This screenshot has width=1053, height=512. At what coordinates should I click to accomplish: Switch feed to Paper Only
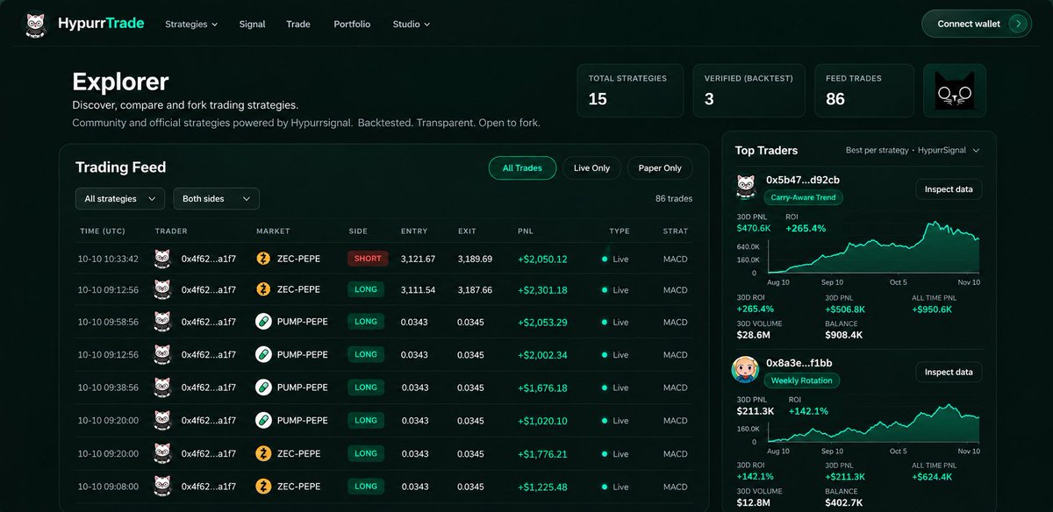point(660,167)
